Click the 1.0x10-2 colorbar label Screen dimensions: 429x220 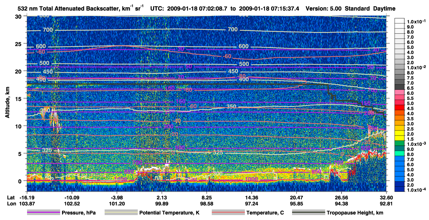pos(416,68)
